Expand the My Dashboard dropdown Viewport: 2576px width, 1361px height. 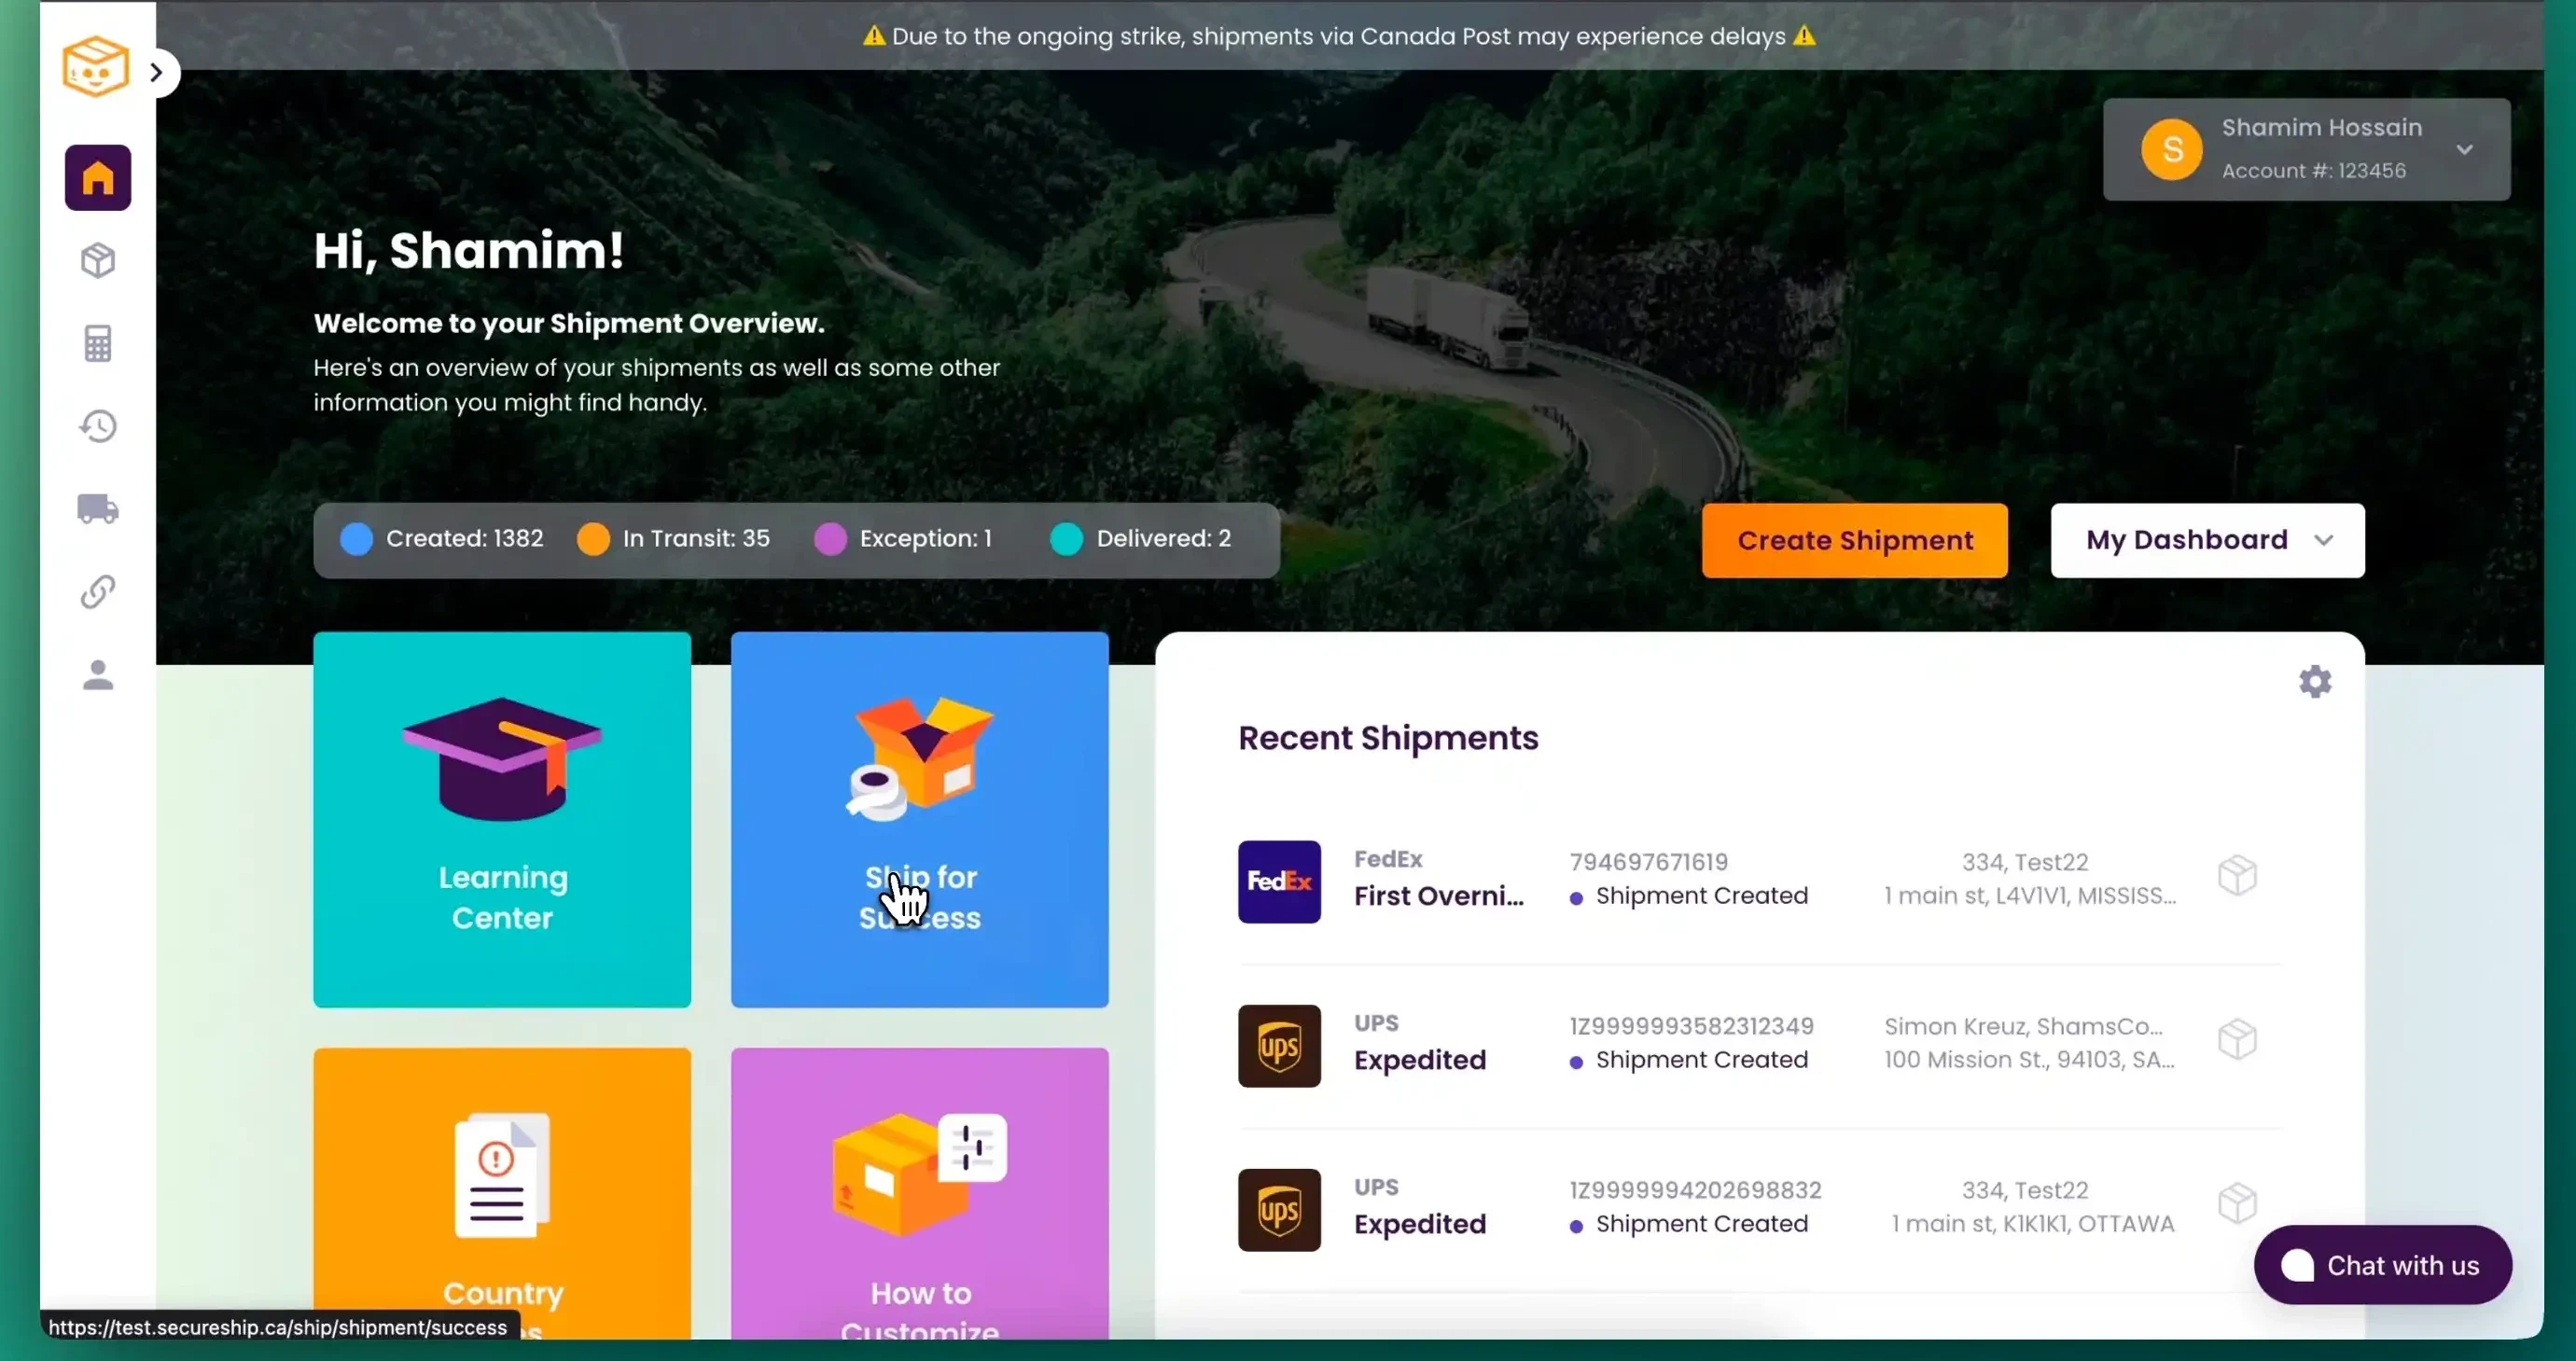[2207, 540]
